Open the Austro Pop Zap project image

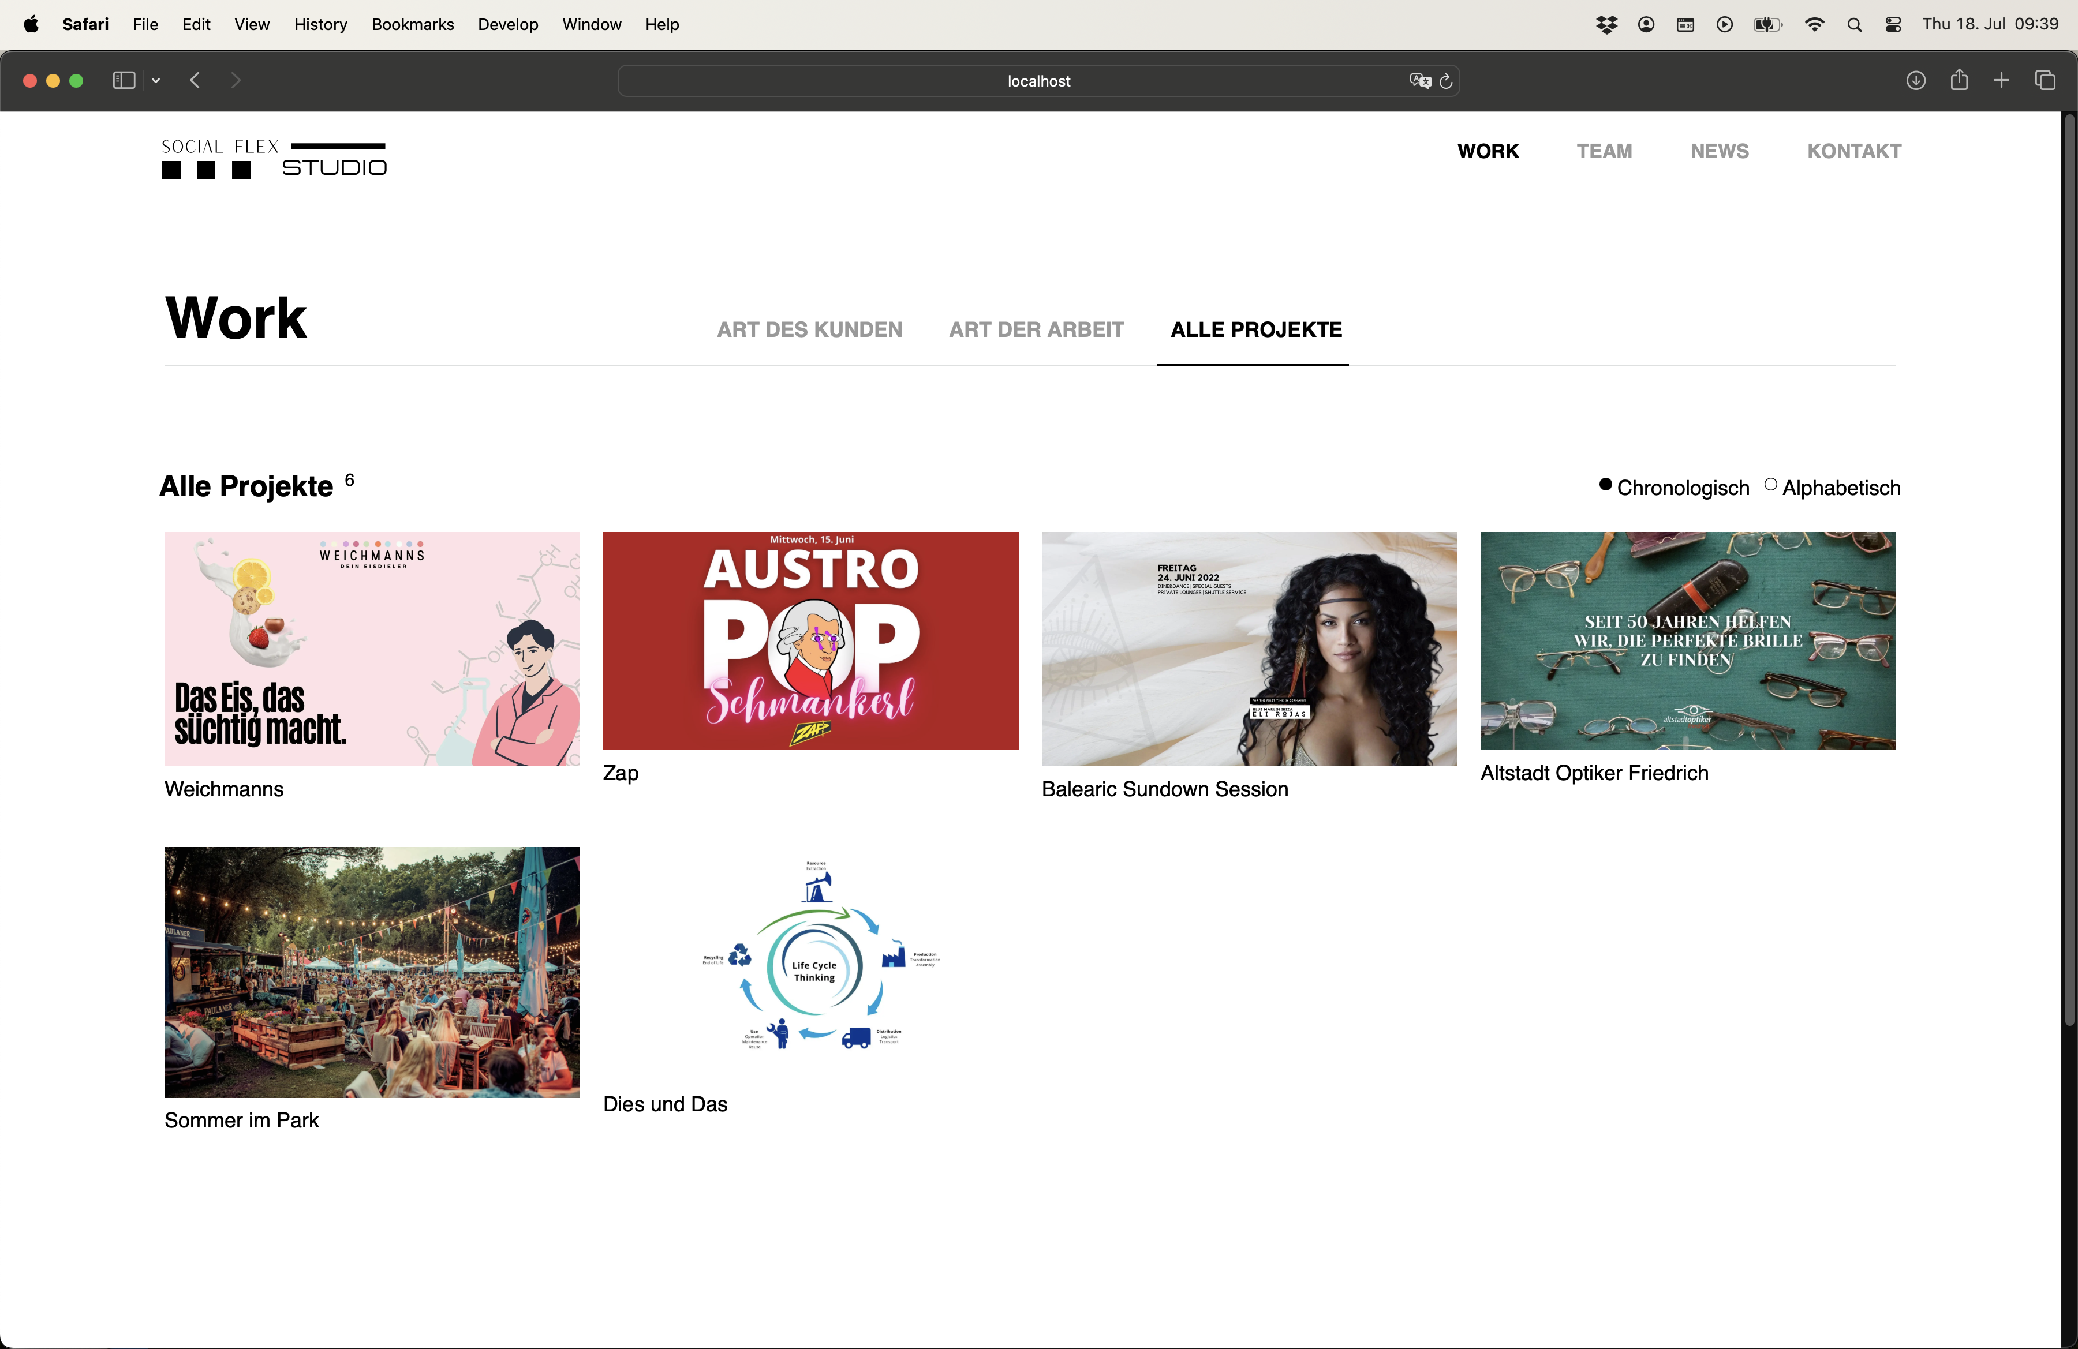[x=810, y=640]
